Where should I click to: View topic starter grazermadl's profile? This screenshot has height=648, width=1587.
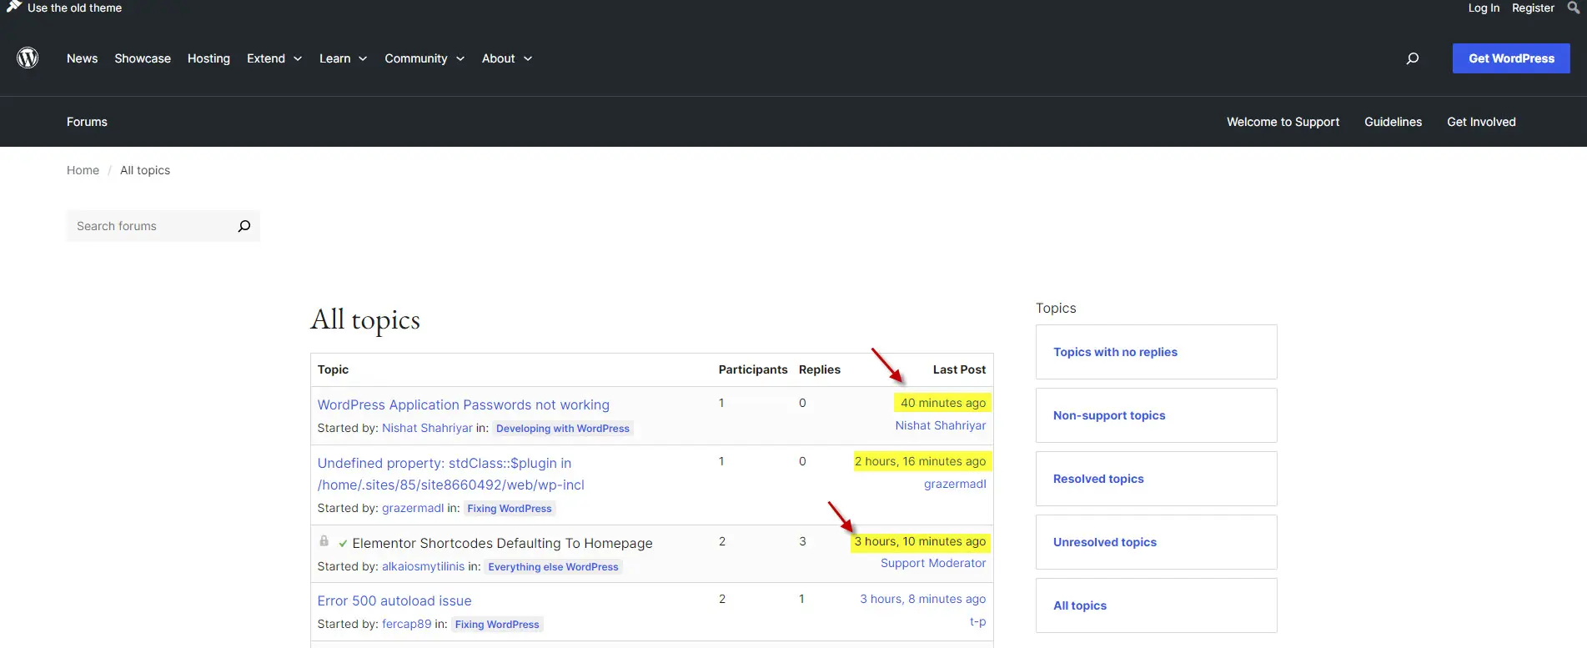(413, 508)
